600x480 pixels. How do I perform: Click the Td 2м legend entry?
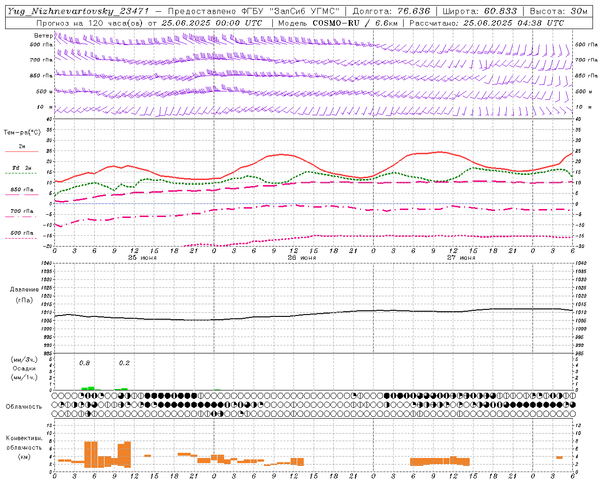pyautogui.click(x=22, y=168)
